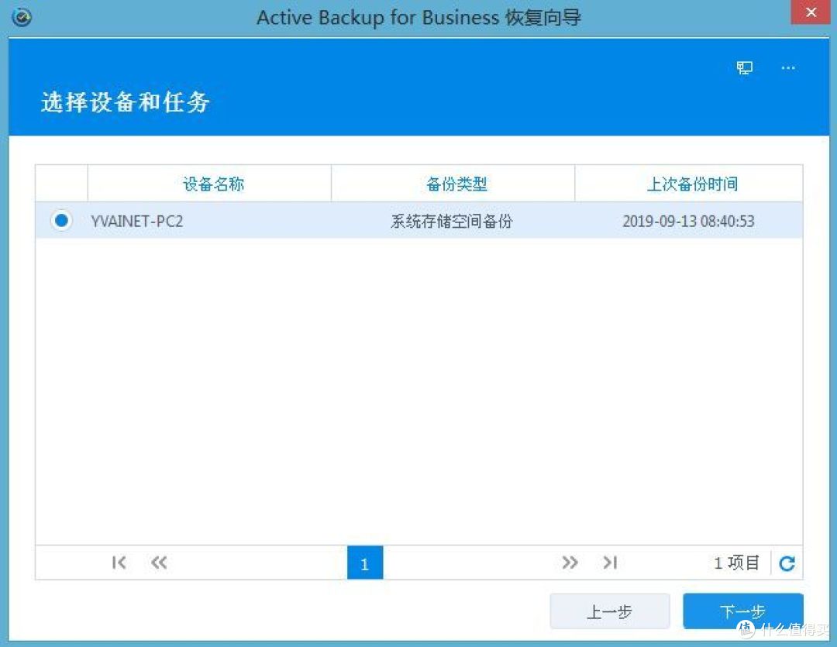Select the YVAINET-PC2 radio button
This screenshot has height=647, width=837.
click(61, 221)
